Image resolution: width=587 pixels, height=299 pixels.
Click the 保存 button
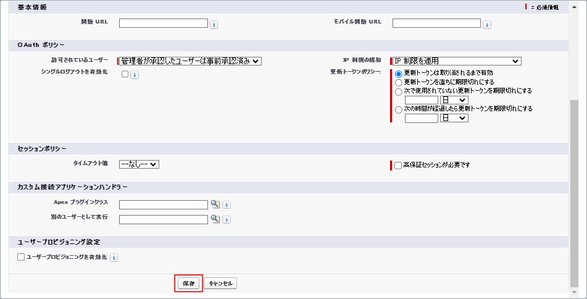point(188,284)
